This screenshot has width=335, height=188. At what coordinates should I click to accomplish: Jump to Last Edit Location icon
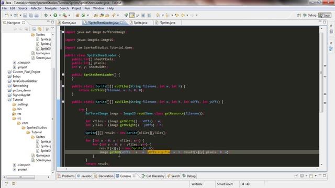click(x=177, y=15)
